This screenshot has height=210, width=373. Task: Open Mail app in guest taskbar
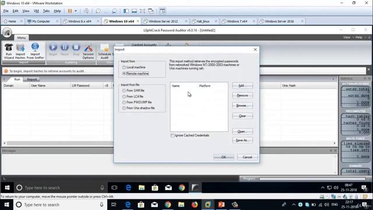[x=168, y=188]
